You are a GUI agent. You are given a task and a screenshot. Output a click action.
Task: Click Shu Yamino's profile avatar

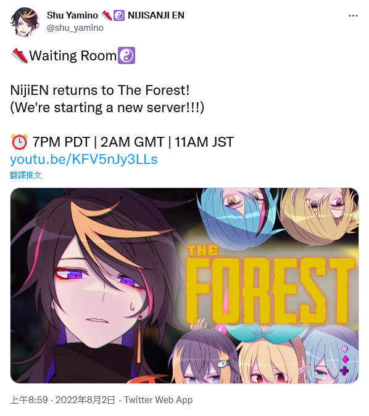pyautogui.click(x=25, y=22)
